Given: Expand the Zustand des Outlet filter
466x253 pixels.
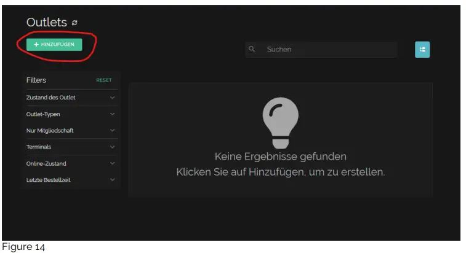Looking at the screenshot, I should pos(71,98).
